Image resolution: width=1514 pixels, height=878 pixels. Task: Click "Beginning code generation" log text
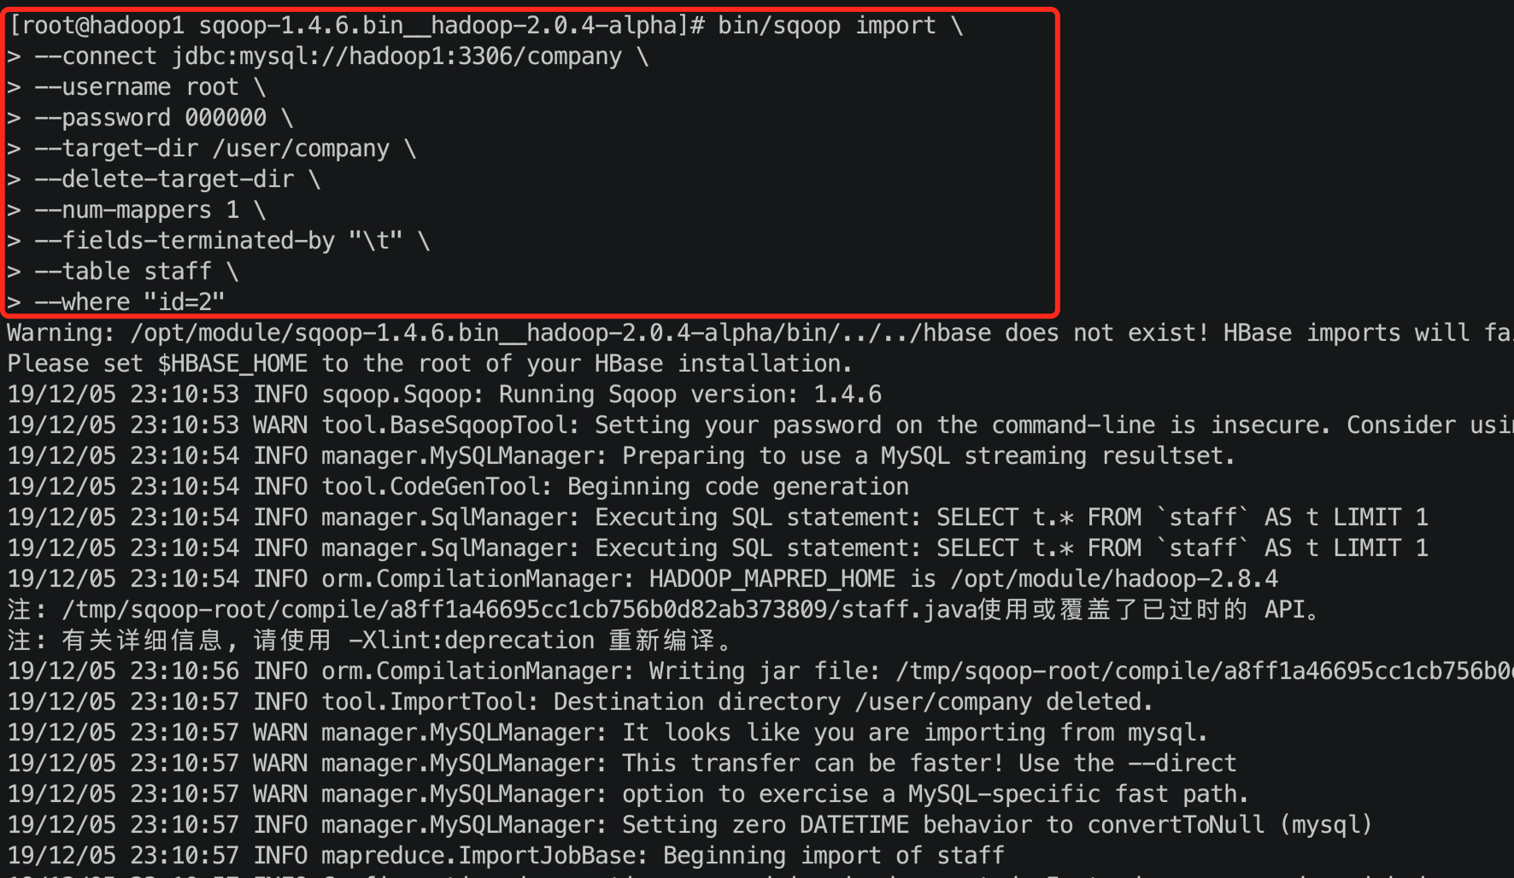[737, 487]
